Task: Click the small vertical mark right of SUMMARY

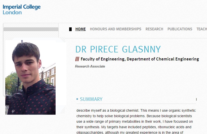Action: 196,99
